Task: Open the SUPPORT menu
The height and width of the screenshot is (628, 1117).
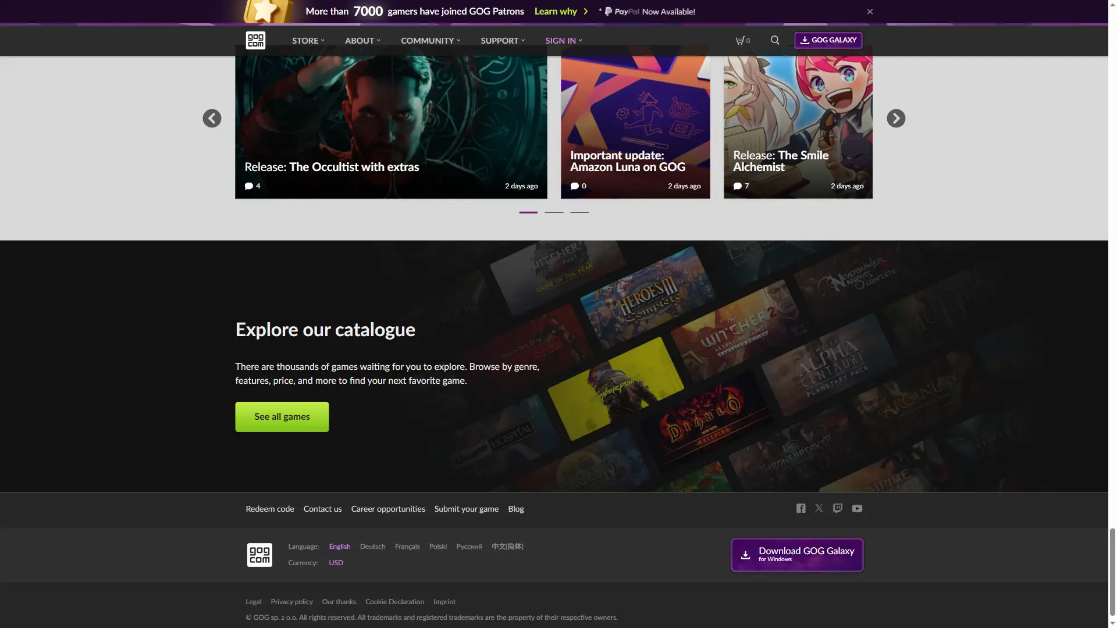Action: (x=503, y=41)
